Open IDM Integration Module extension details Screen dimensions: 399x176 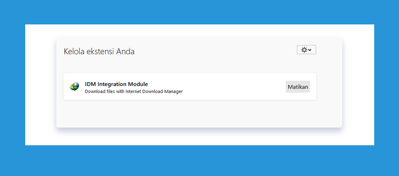coord(116,84)
